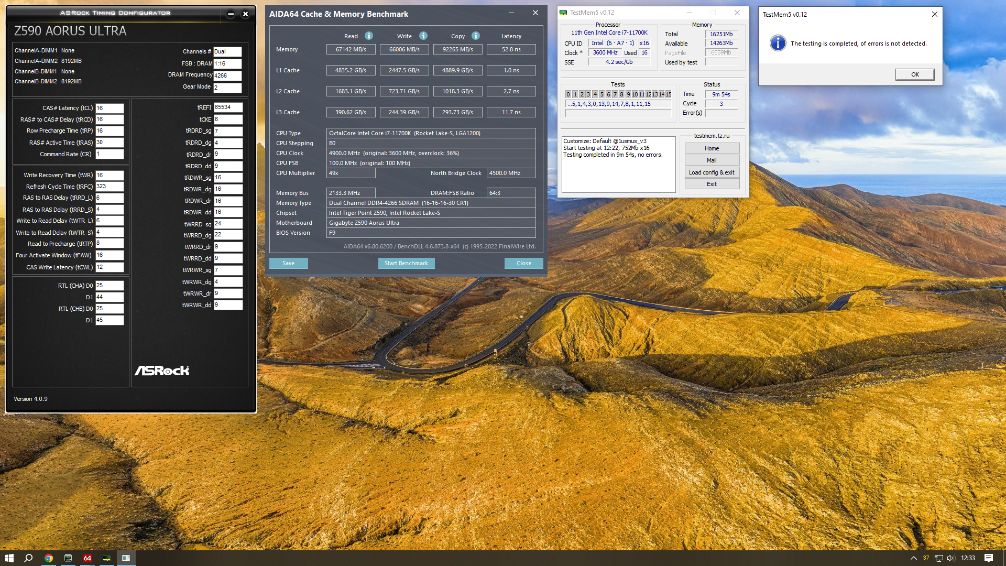
Task: Click the CPU Type field in AIDA64
Action: [x=431, y=133]
